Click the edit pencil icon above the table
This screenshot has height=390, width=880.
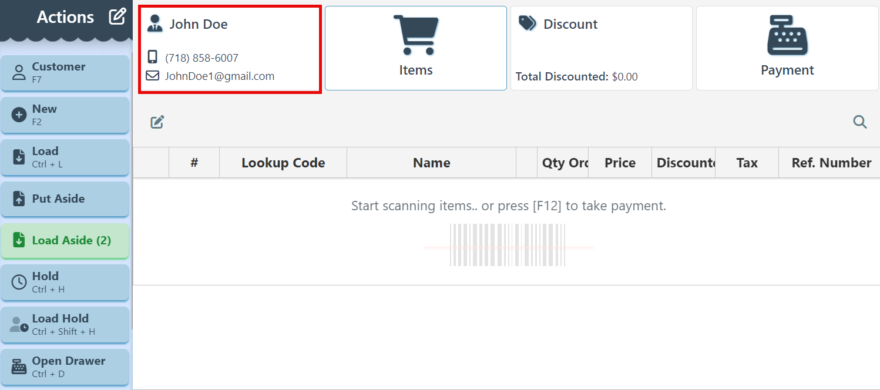pyautogui.click(x=157, y=122)
